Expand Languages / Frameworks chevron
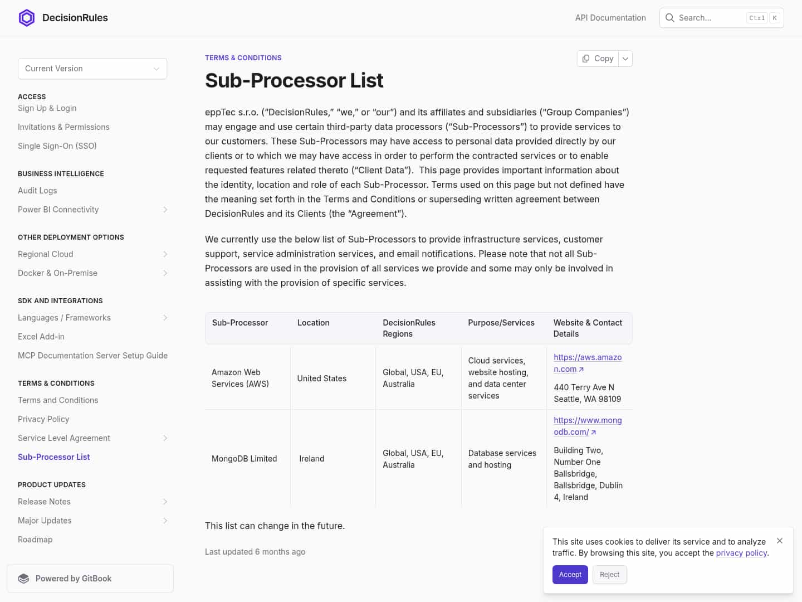The image size is (802, 602). [165, 318]
